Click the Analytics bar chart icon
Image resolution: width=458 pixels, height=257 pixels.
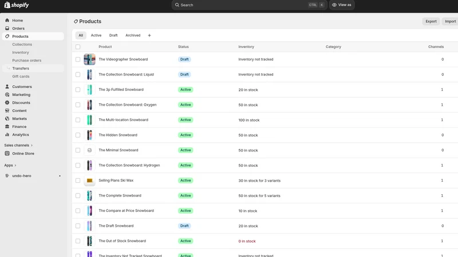7,135
